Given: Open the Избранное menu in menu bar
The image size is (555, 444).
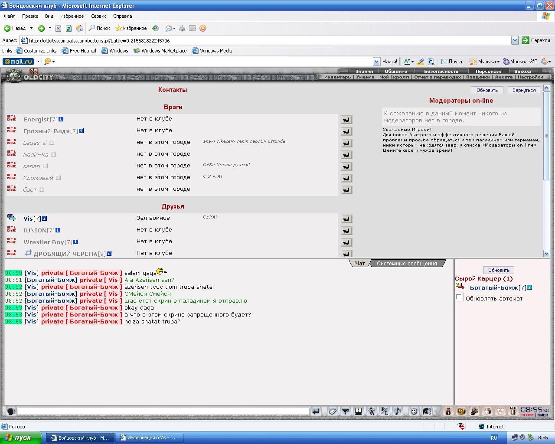Looking at the screenshot, I should [72, 16].
